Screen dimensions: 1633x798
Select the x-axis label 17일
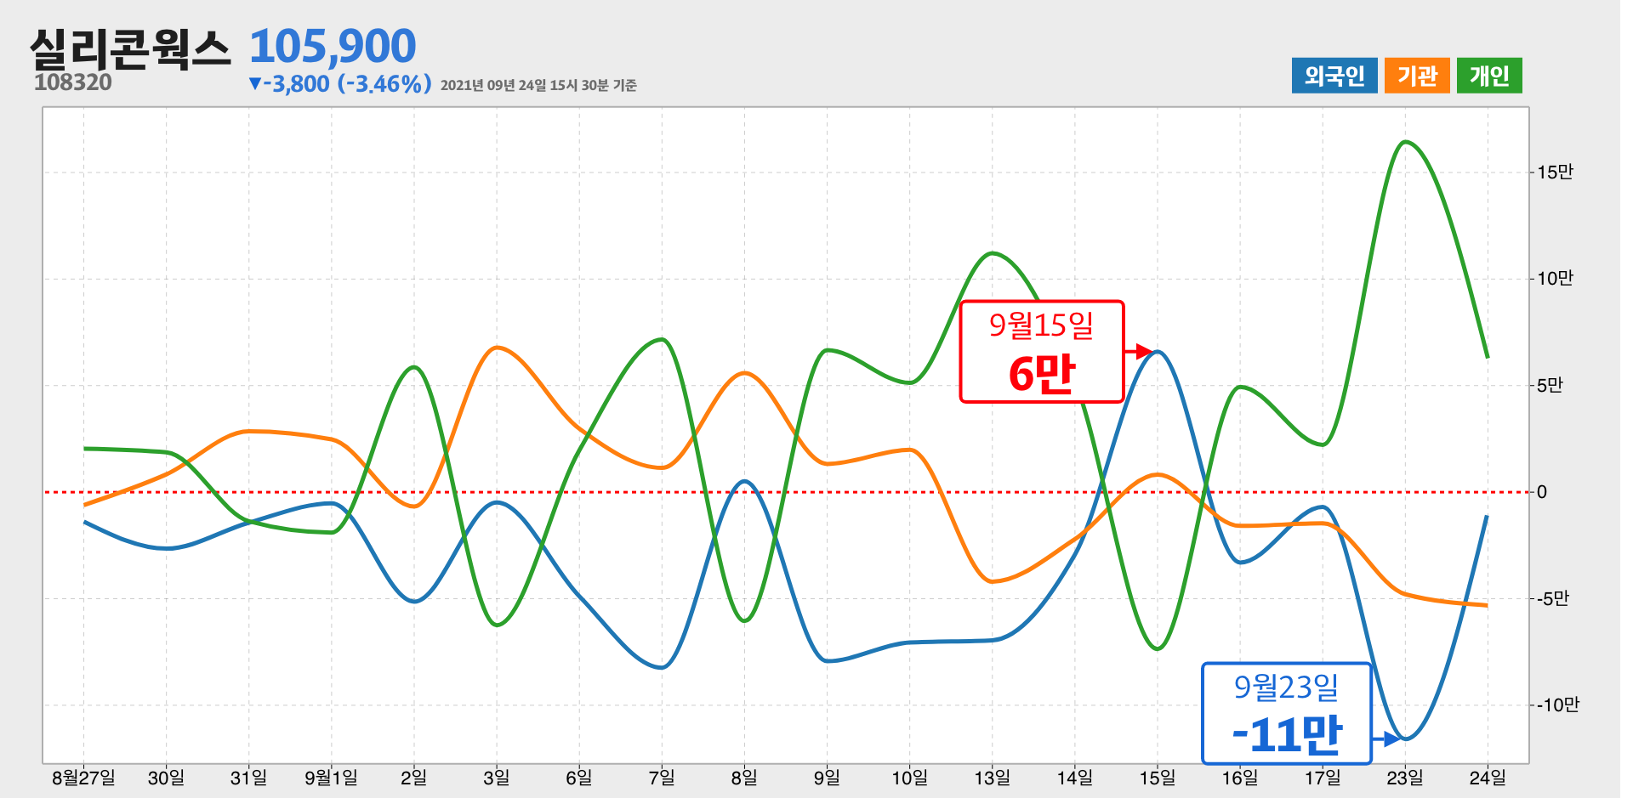pos(1322,778)
